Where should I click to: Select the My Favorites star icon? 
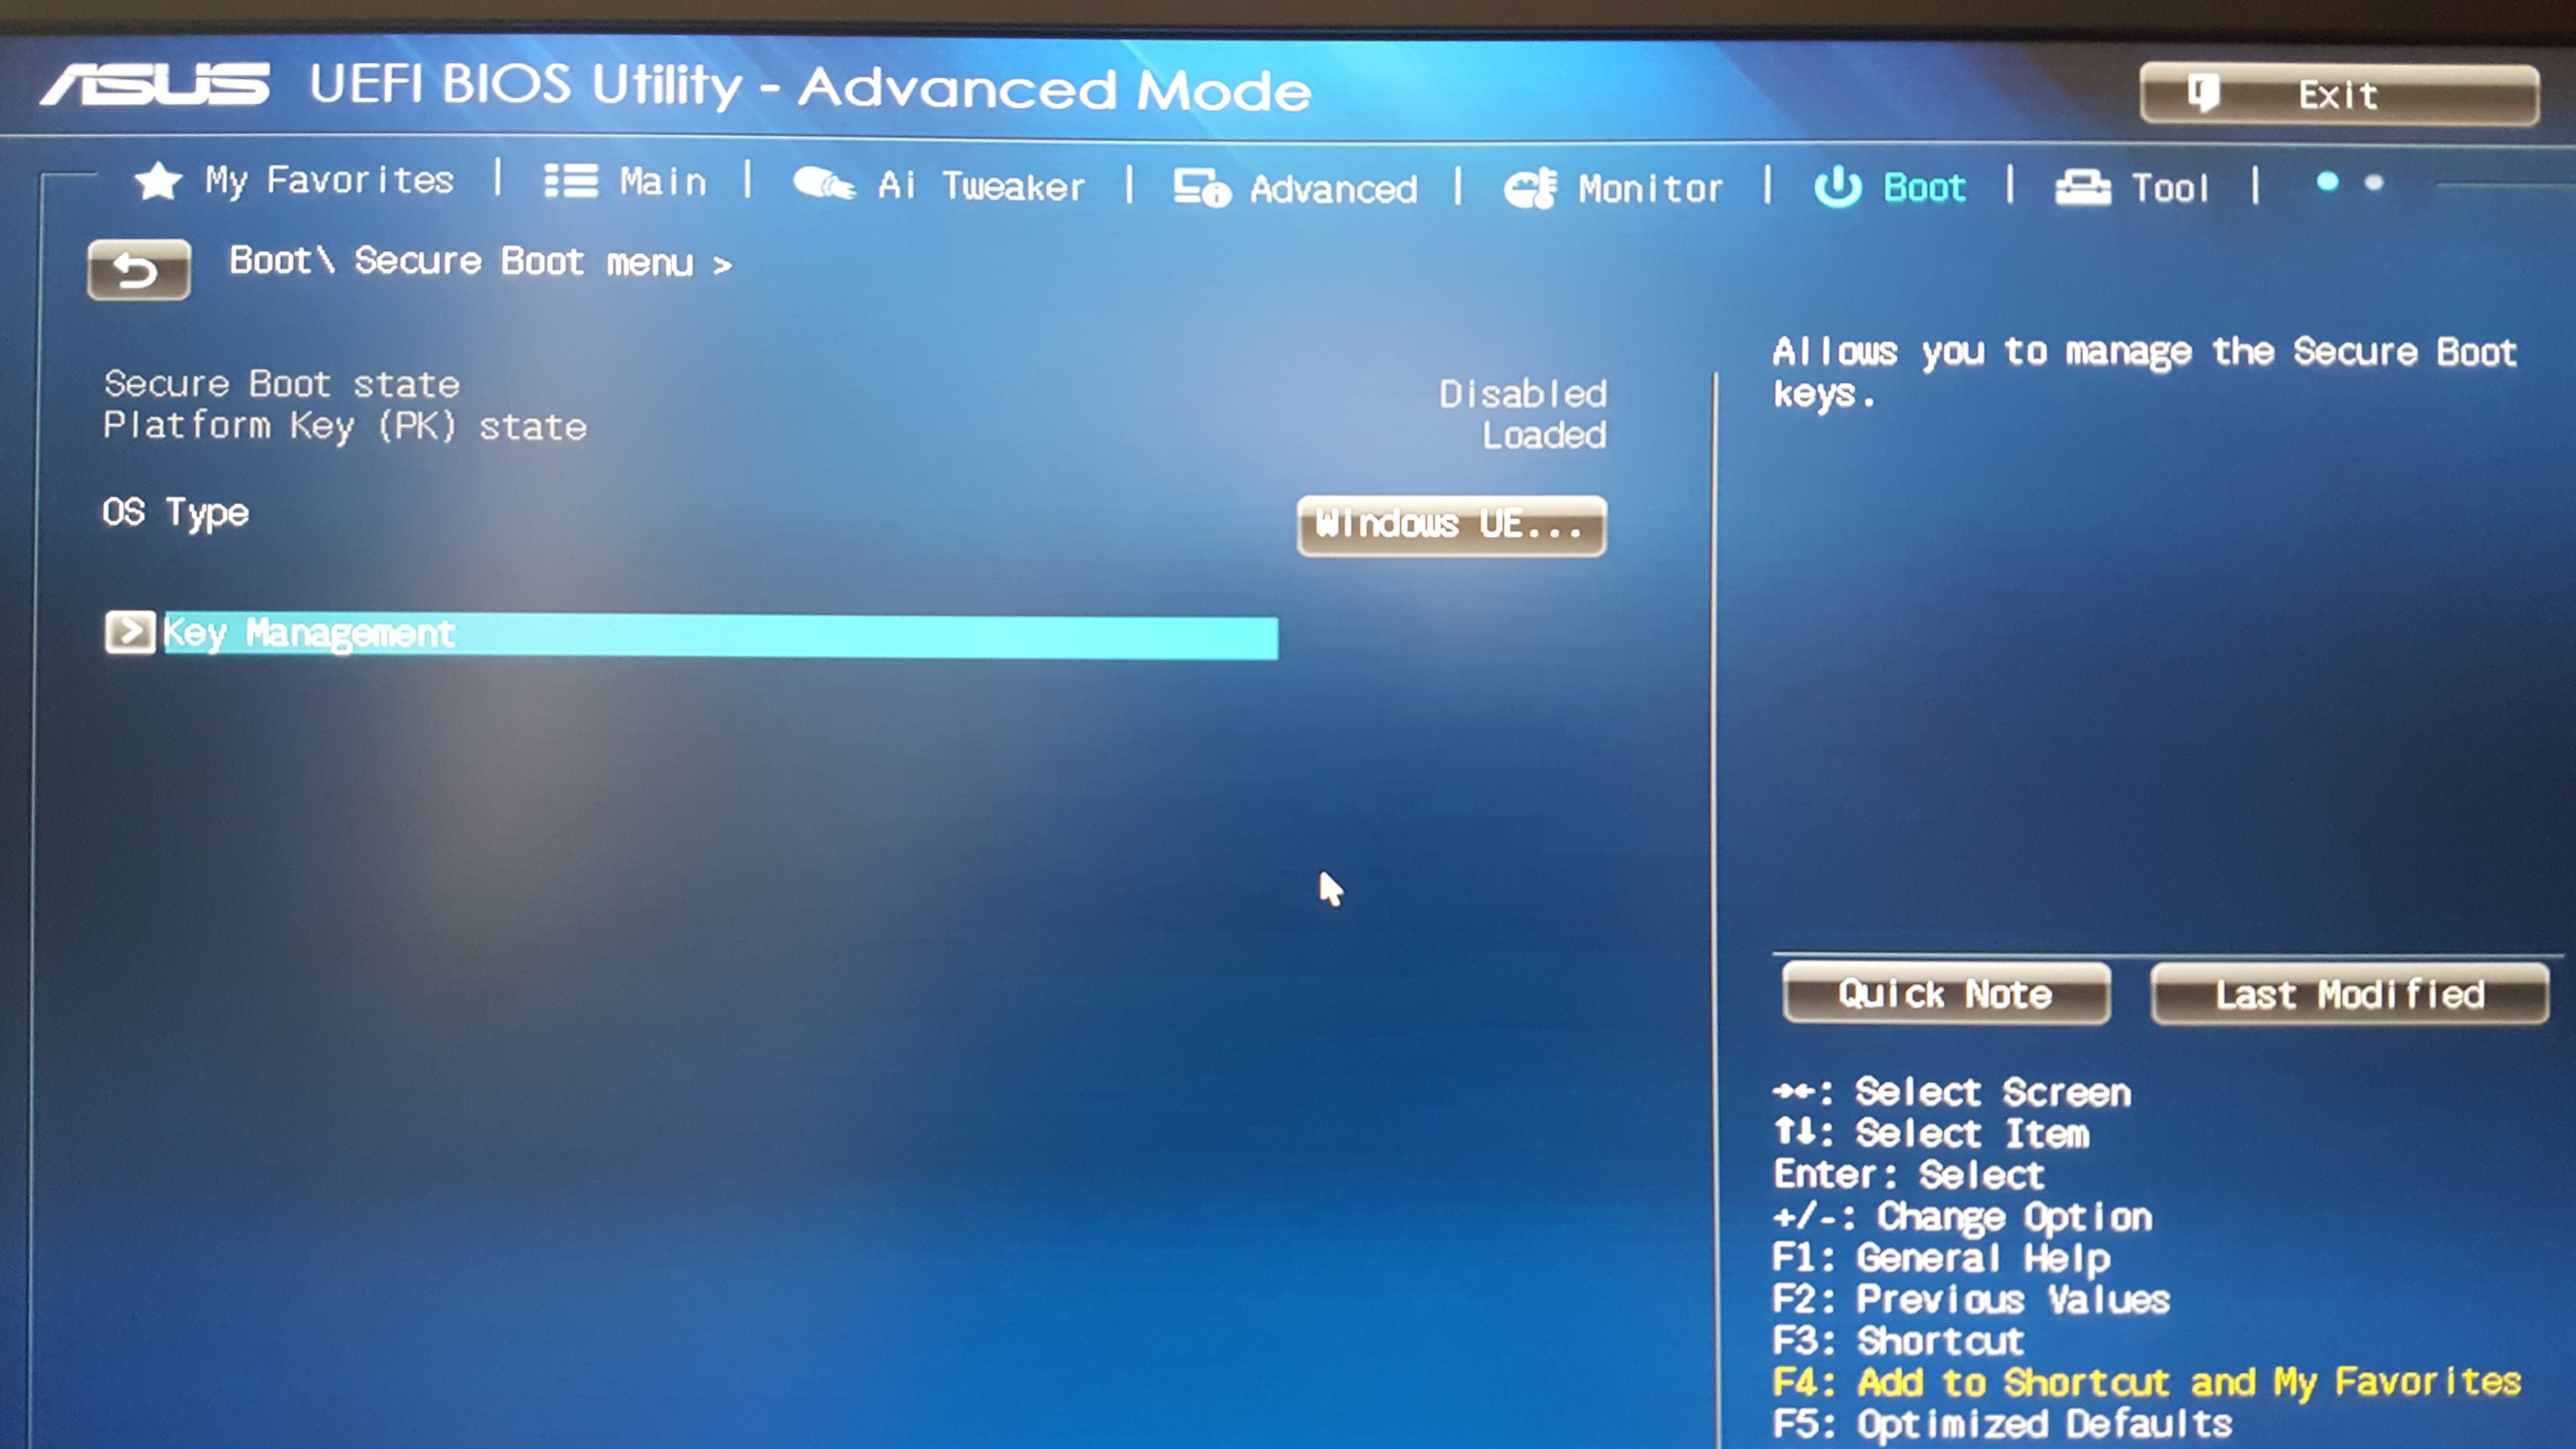[x=158, y=181]
